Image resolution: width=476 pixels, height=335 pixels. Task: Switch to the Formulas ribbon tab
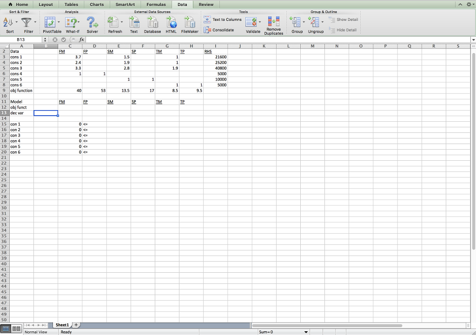(156, 4)
